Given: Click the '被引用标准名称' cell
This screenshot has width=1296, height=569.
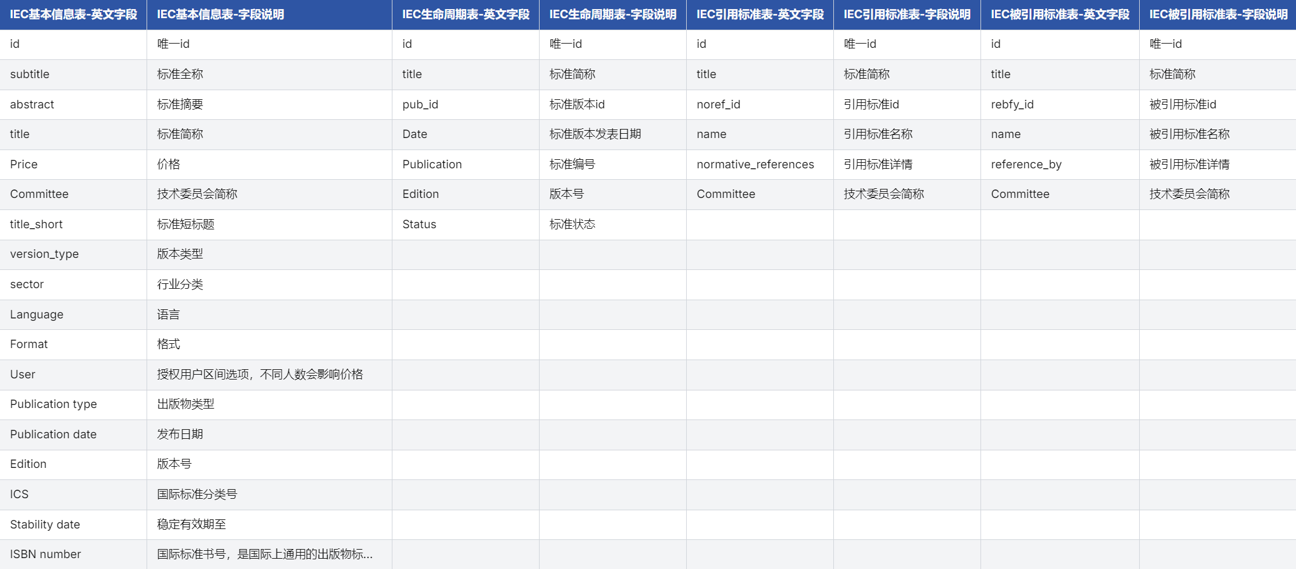Looking at the screenshot, I should coord(1218,134).
